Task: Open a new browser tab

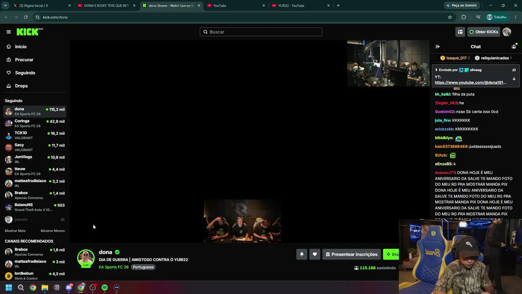Action: [x=338, y=6]
